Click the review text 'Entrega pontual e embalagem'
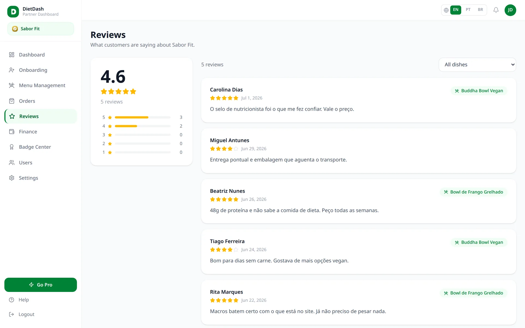This screenshot has width=525, height=328. [x=278, y=160]
